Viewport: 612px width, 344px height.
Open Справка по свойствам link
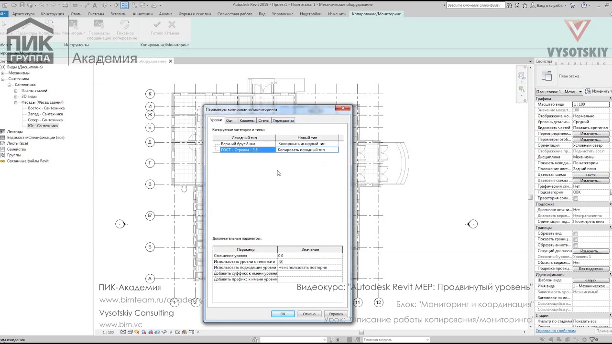pos(556,331)
